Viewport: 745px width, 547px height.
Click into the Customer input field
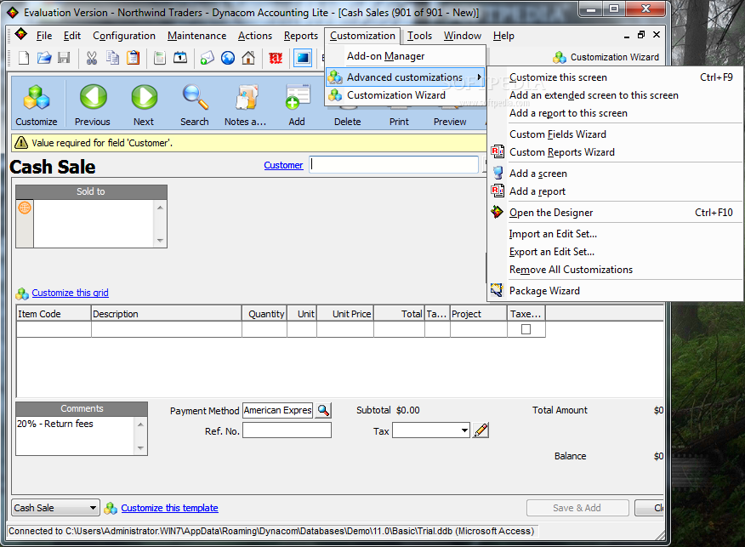coord(394,164)
